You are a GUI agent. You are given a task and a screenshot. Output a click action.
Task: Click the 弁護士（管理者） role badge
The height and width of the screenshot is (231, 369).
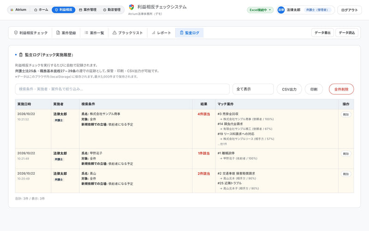(x=317, y=10)
